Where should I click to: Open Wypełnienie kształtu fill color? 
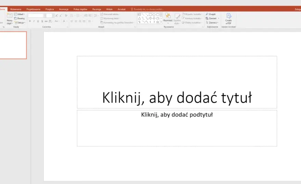click(192, 14)
